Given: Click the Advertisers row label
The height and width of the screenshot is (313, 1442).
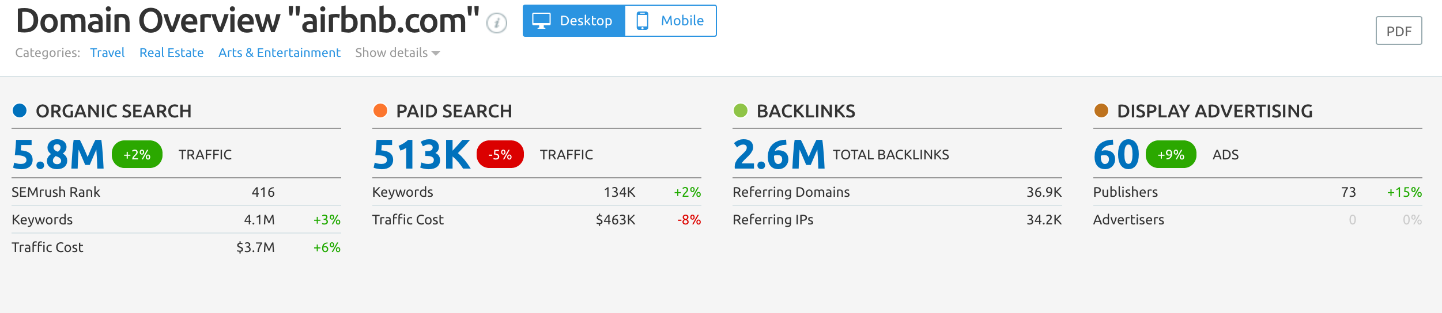Looking at the screenshot, I should click(x=1128, y=220).
